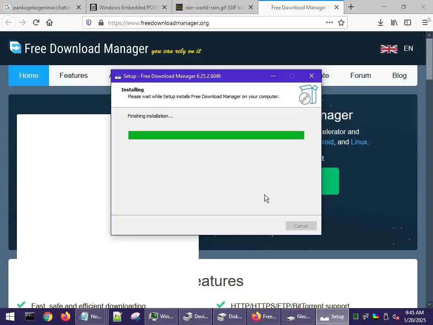Click the browser Back arrow
Viewport: 433px width, 325px height.
8,23
